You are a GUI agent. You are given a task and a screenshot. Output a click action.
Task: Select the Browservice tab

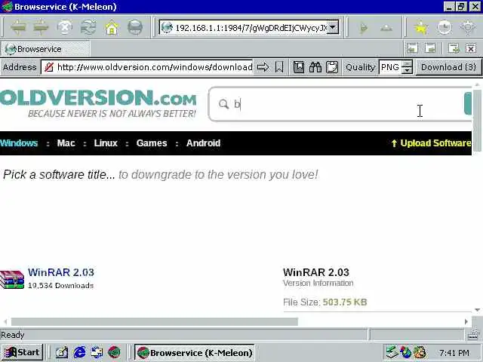click(x=45, y=49)
